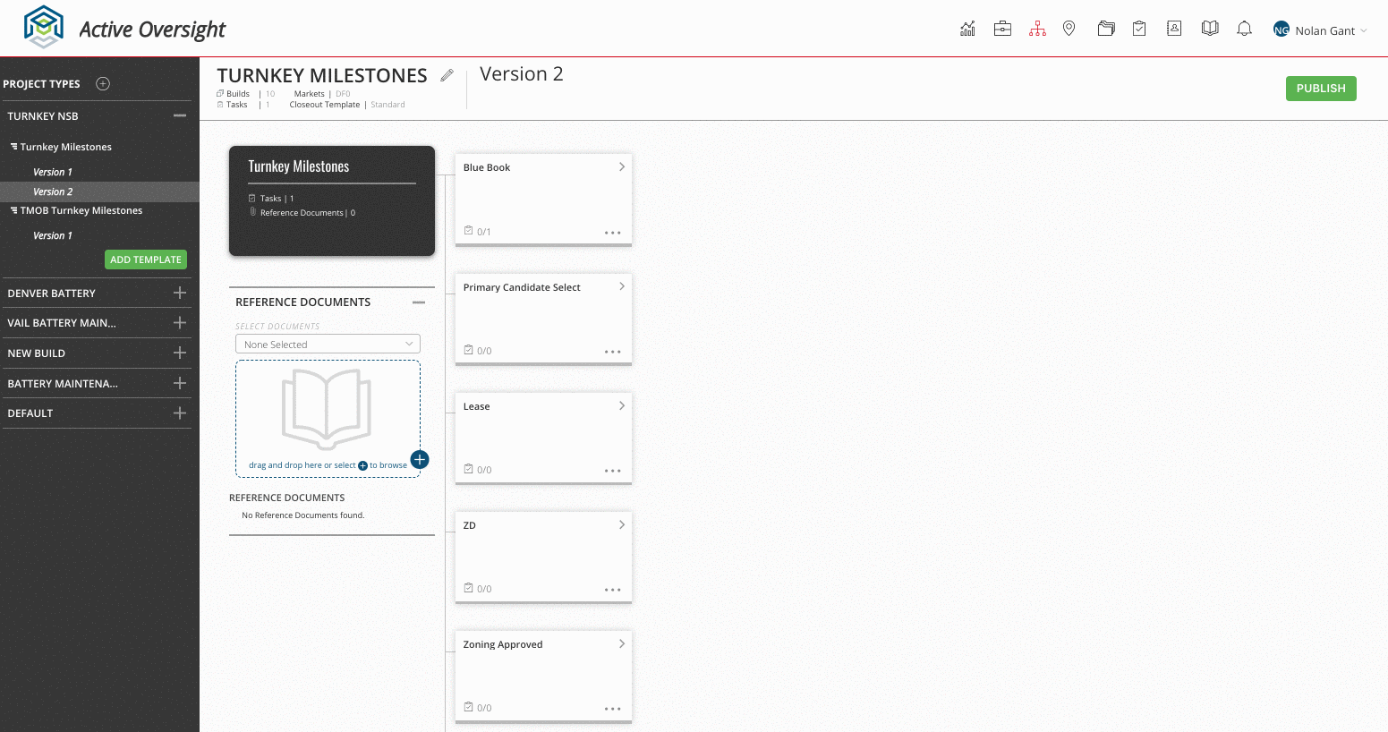Click the Active Oversight logo
This screenshot has height=732, width=1388.
(x=124, y=29)
